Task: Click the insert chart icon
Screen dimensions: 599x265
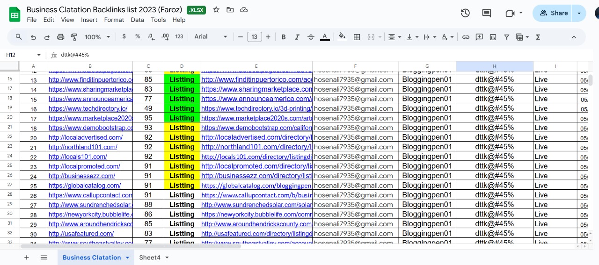Action: tap(493, 37)
